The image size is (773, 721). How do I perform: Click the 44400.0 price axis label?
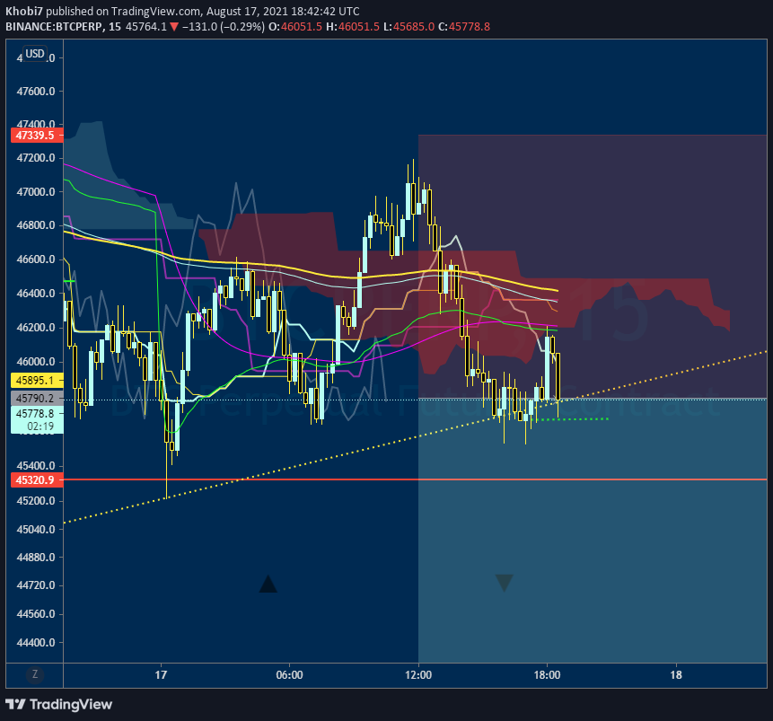[x=36, y=643]
